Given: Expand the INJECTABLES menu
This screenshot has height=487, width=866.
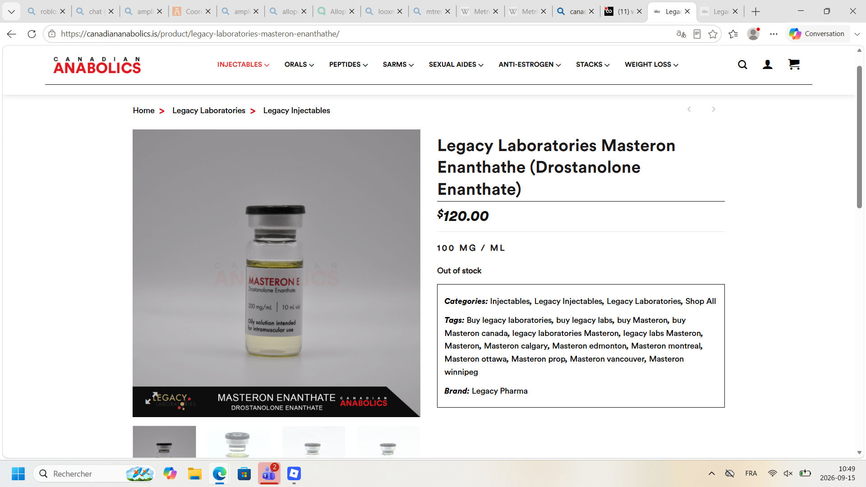Looking at the screenshot, I should [243, 64].
